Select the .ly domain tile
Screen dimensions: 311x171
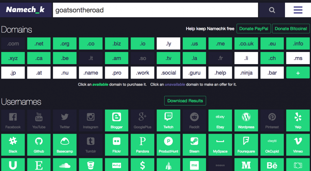pos(169,44)
